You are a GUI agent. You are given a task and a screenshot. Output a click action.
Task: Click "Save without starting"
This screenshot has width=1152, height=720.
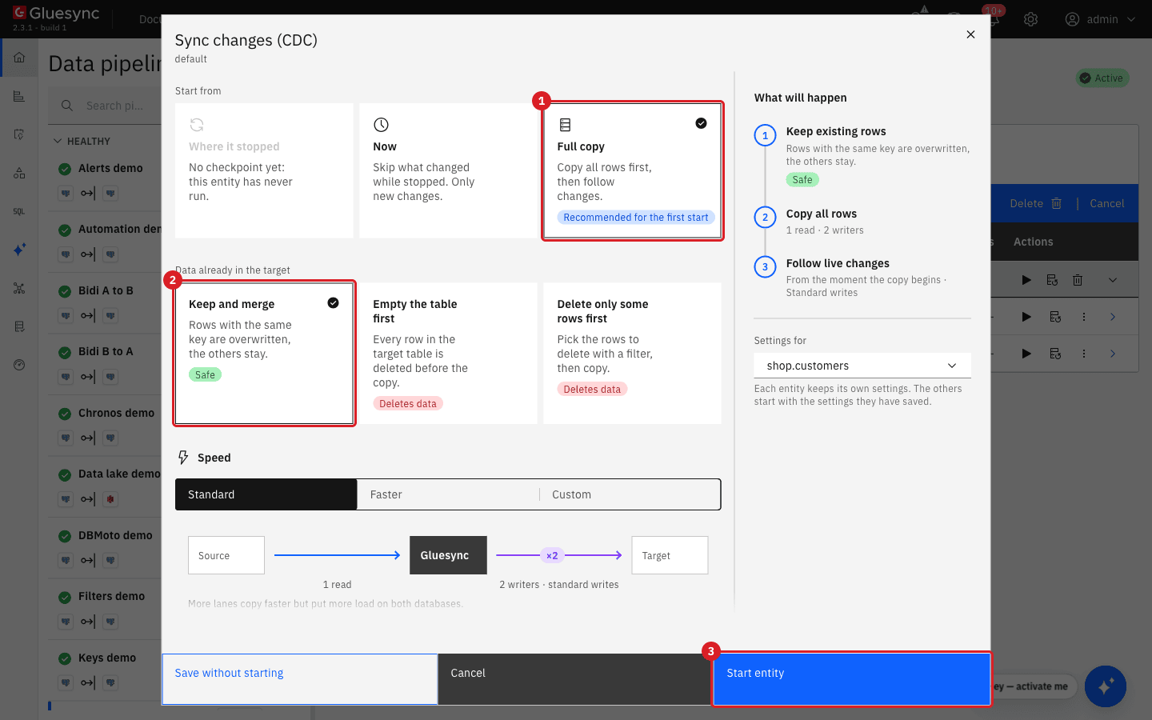point(300,679)
